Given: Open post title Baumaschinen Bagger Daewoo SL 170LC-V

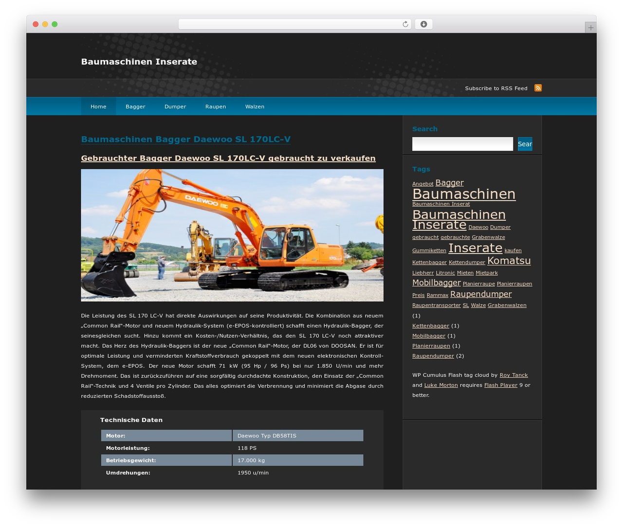Looking at the screenshot, I should point(186,140).
